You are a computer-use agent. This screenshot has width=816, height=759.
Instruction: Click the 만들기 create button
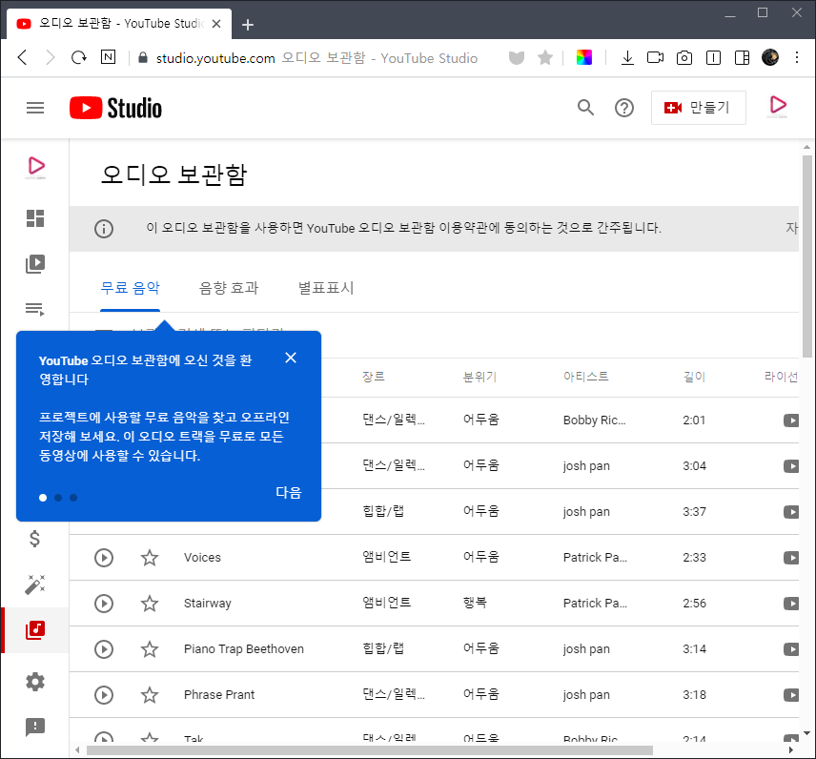tap(698, 108)
